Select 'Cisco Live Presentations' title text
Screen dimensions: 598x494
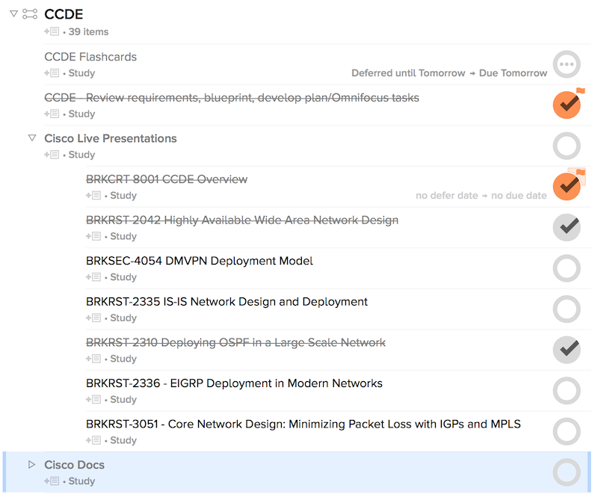(x=110, y=138)
